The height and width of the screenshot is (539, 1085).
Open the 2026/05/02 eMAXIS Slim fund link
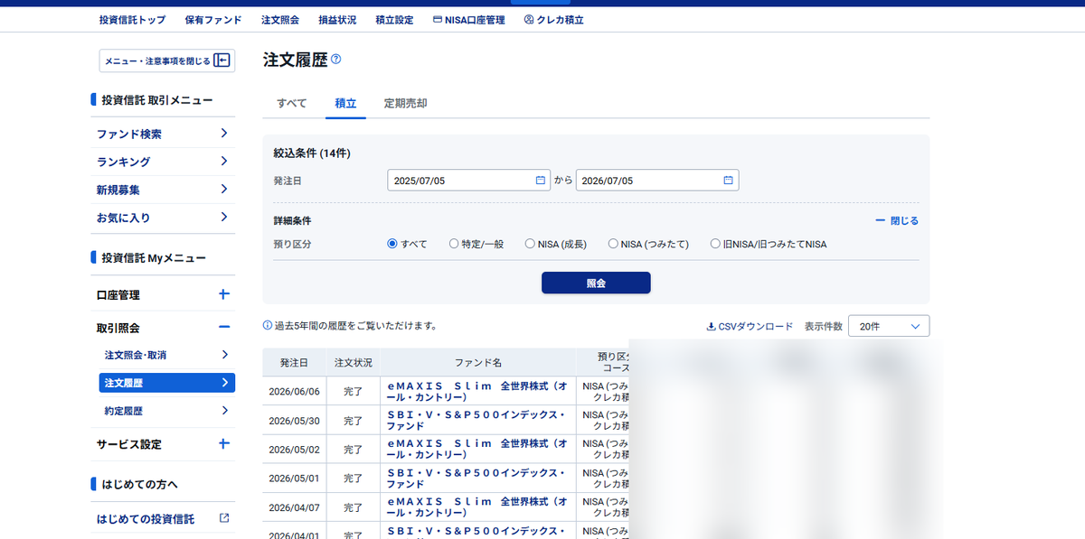point(477,449)
